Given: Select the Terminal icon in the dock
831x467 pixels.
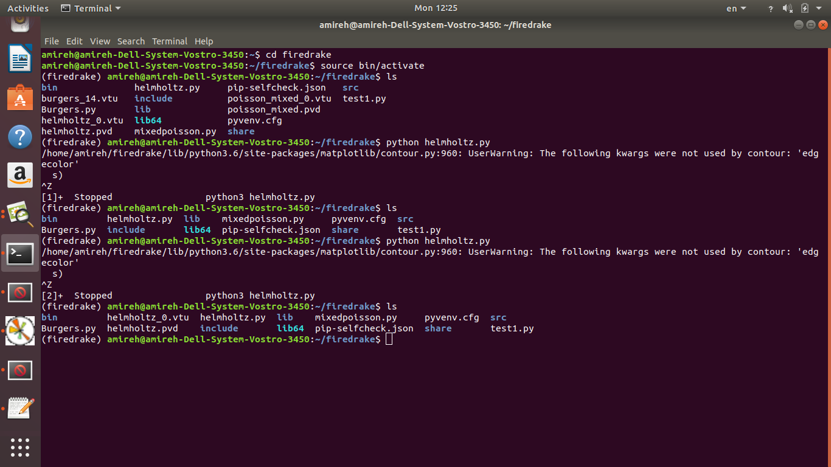Looking at the screenshot, I should pos(20,254).
